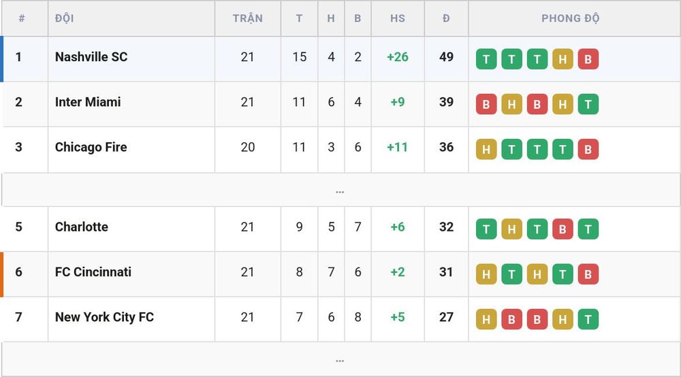Click FC Cincinnati's red B form badge
Viewport: 681px width, 377px height.
point(588,274)
